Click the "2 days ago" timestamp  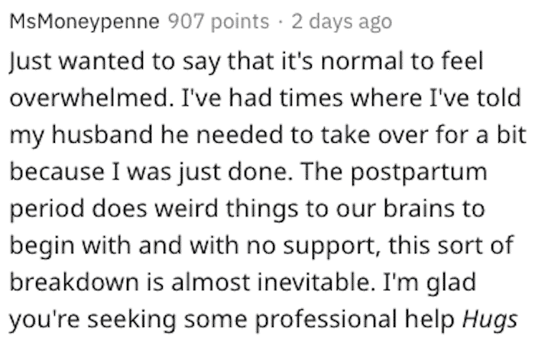pos(342,22)
